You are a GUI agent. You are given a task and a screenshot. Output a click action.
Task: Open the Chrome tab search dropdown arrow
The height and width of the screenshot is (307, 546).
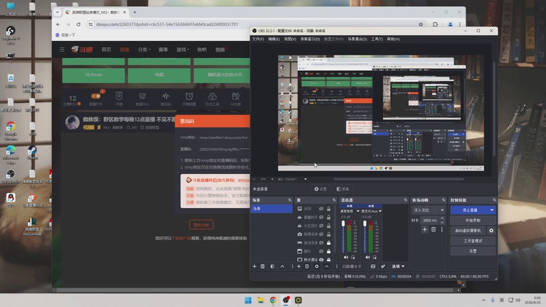click(x=57, y=12)
